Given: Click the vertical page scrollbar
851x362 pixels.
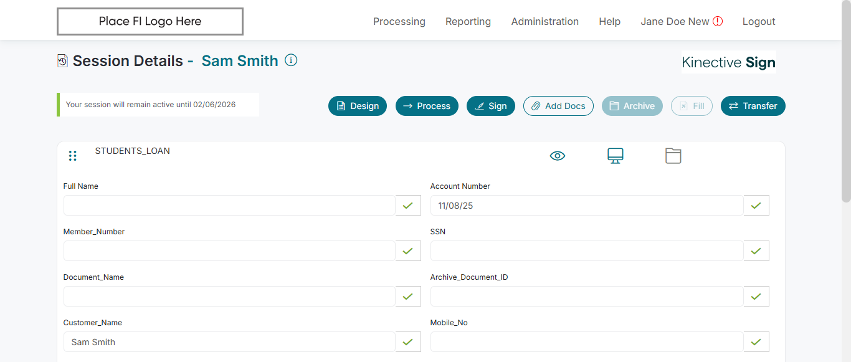Looking at the screenshot, I should (x=845, y=125).
